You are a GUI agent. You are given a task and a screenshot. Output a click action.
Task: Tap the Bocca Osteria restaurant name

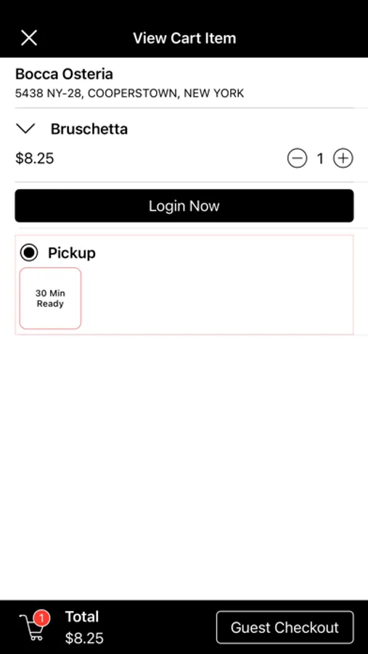(x=64, y=74)
